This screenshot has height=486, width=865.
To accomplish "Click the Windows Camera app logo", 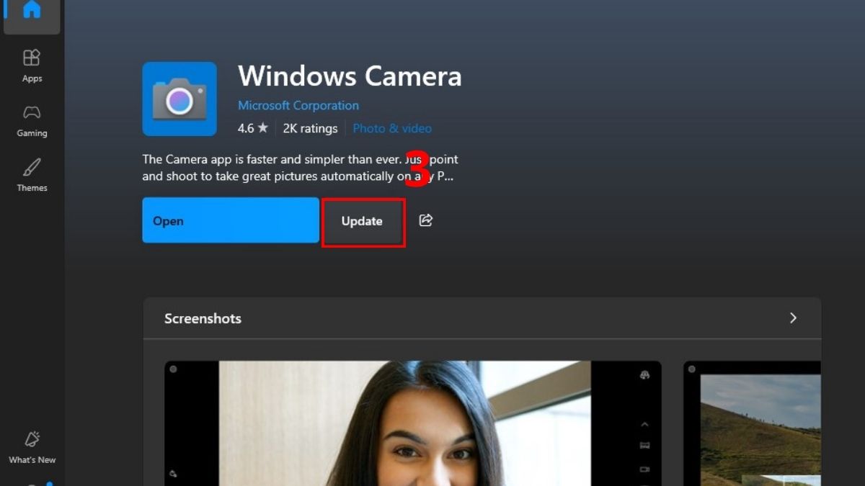I will pyautogui.click(x=179, y=99).
